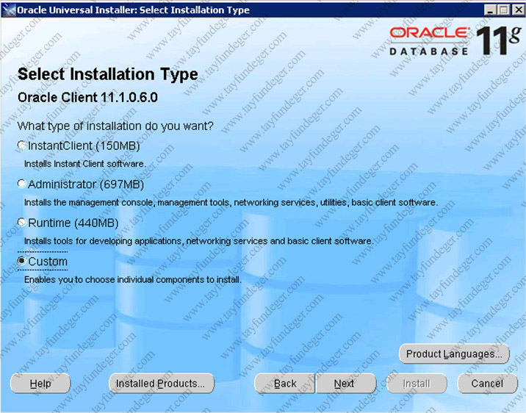Viewport: 526px width, 413px height.
Task: Click the 'Oracle Client 11.1.0.6.0' text
Action: click(x=87, y=98)
